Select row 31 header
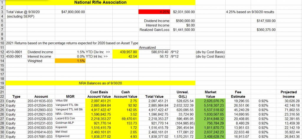Viewport: 302px width, 139px height. [x=3, y=137]
